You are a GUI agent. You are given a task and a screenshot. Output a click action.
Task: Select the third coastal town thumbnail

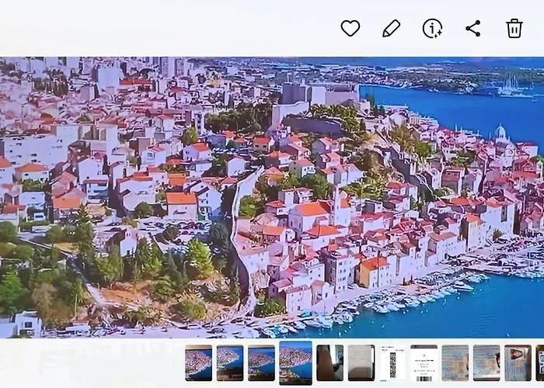click(261, 362)
